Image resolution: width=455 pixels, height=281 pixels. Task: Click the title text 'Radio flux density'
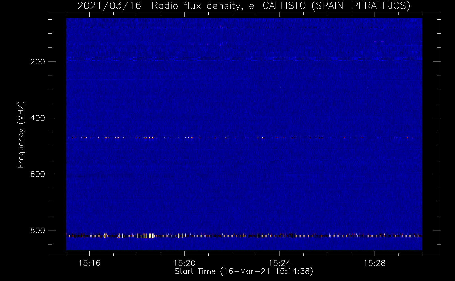click(196, 6)
